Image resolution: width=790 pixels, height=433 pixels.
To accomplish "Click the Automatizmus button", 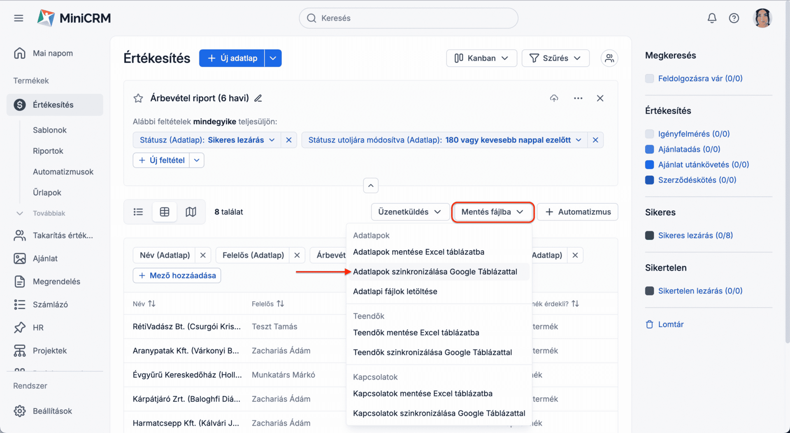I will (x=578, y=212).
